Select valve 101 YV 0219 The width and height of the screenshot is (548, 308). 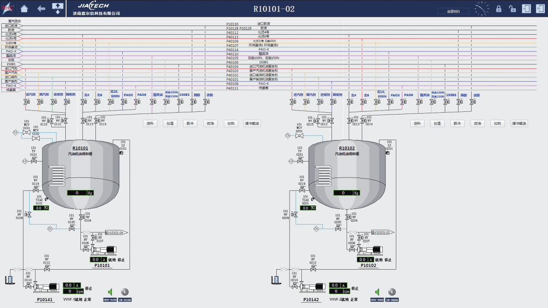click(x=302, y=189)
